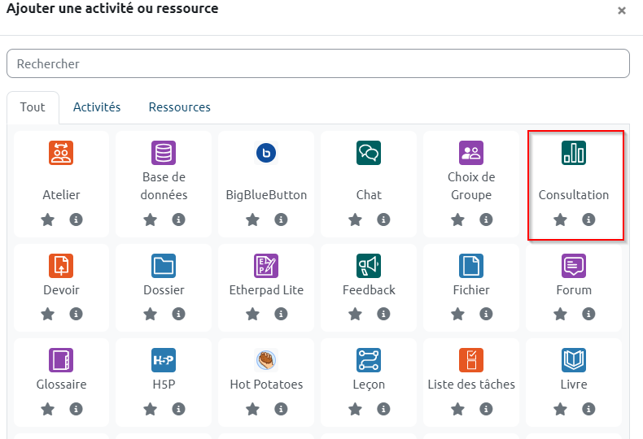Viewport: 643px width, 439px height.
Task: Show info for Choix de Groupe
Action: [x=486, y=219]
